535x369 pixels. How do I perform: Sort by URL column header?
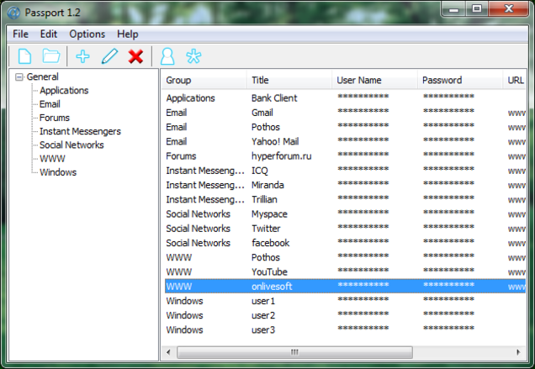coord(515,80)
